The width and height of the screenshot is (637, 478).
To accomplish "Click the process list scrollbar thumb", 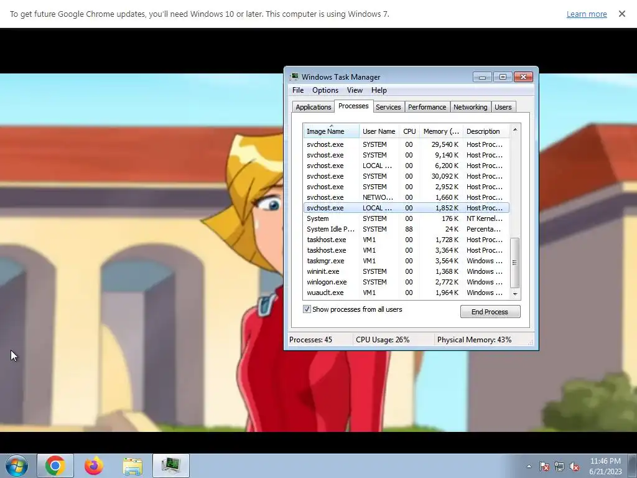I will tap(514, 263).
